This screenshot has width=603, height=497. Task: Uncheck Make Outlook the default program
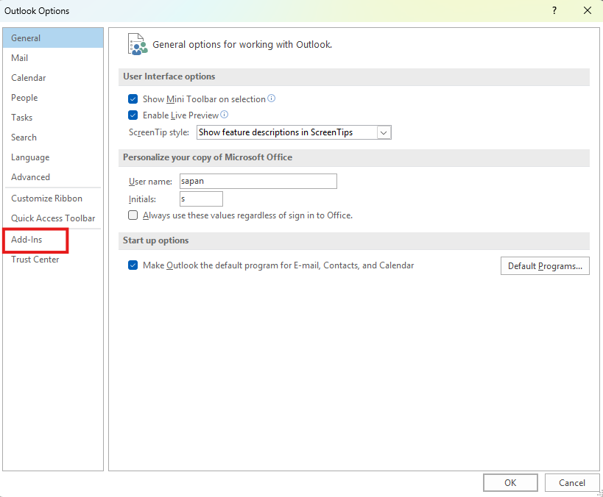point(133,265)
